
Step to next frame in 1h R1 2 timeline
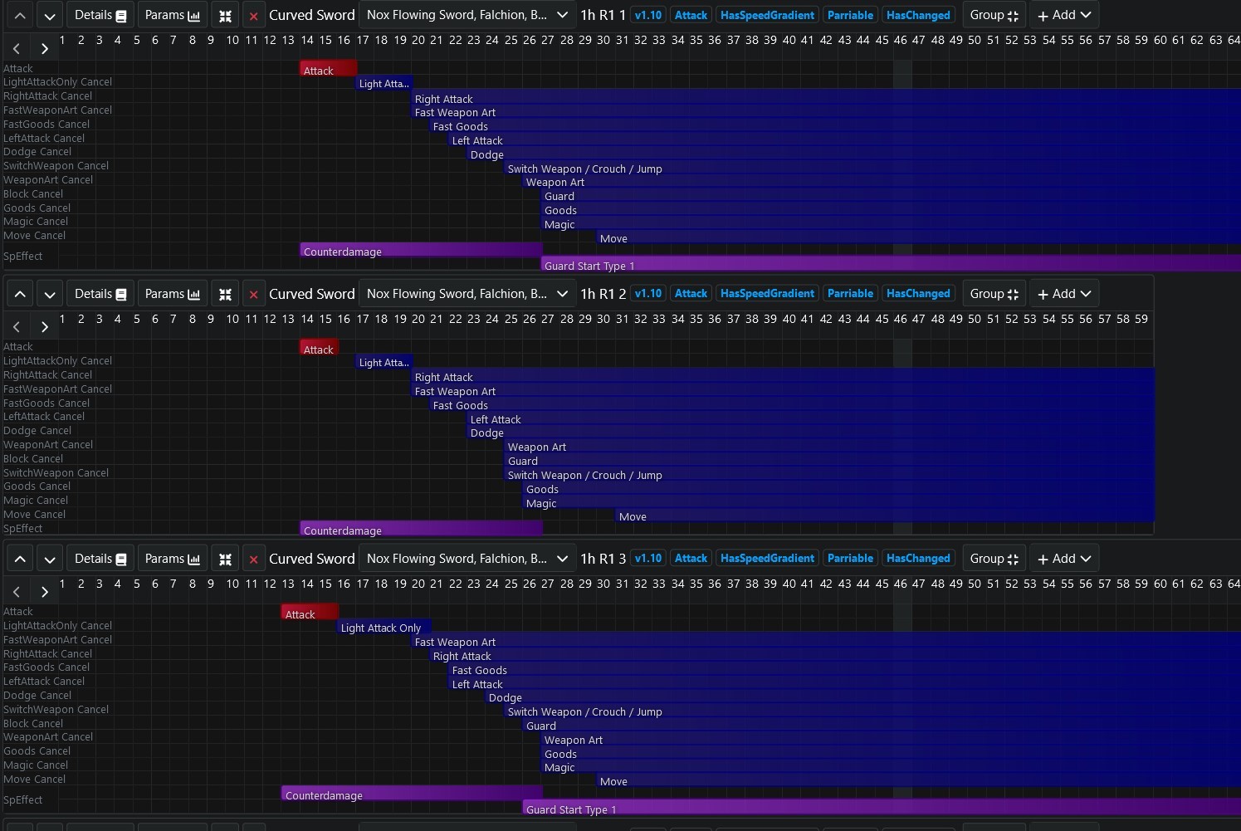coord(45,327)
